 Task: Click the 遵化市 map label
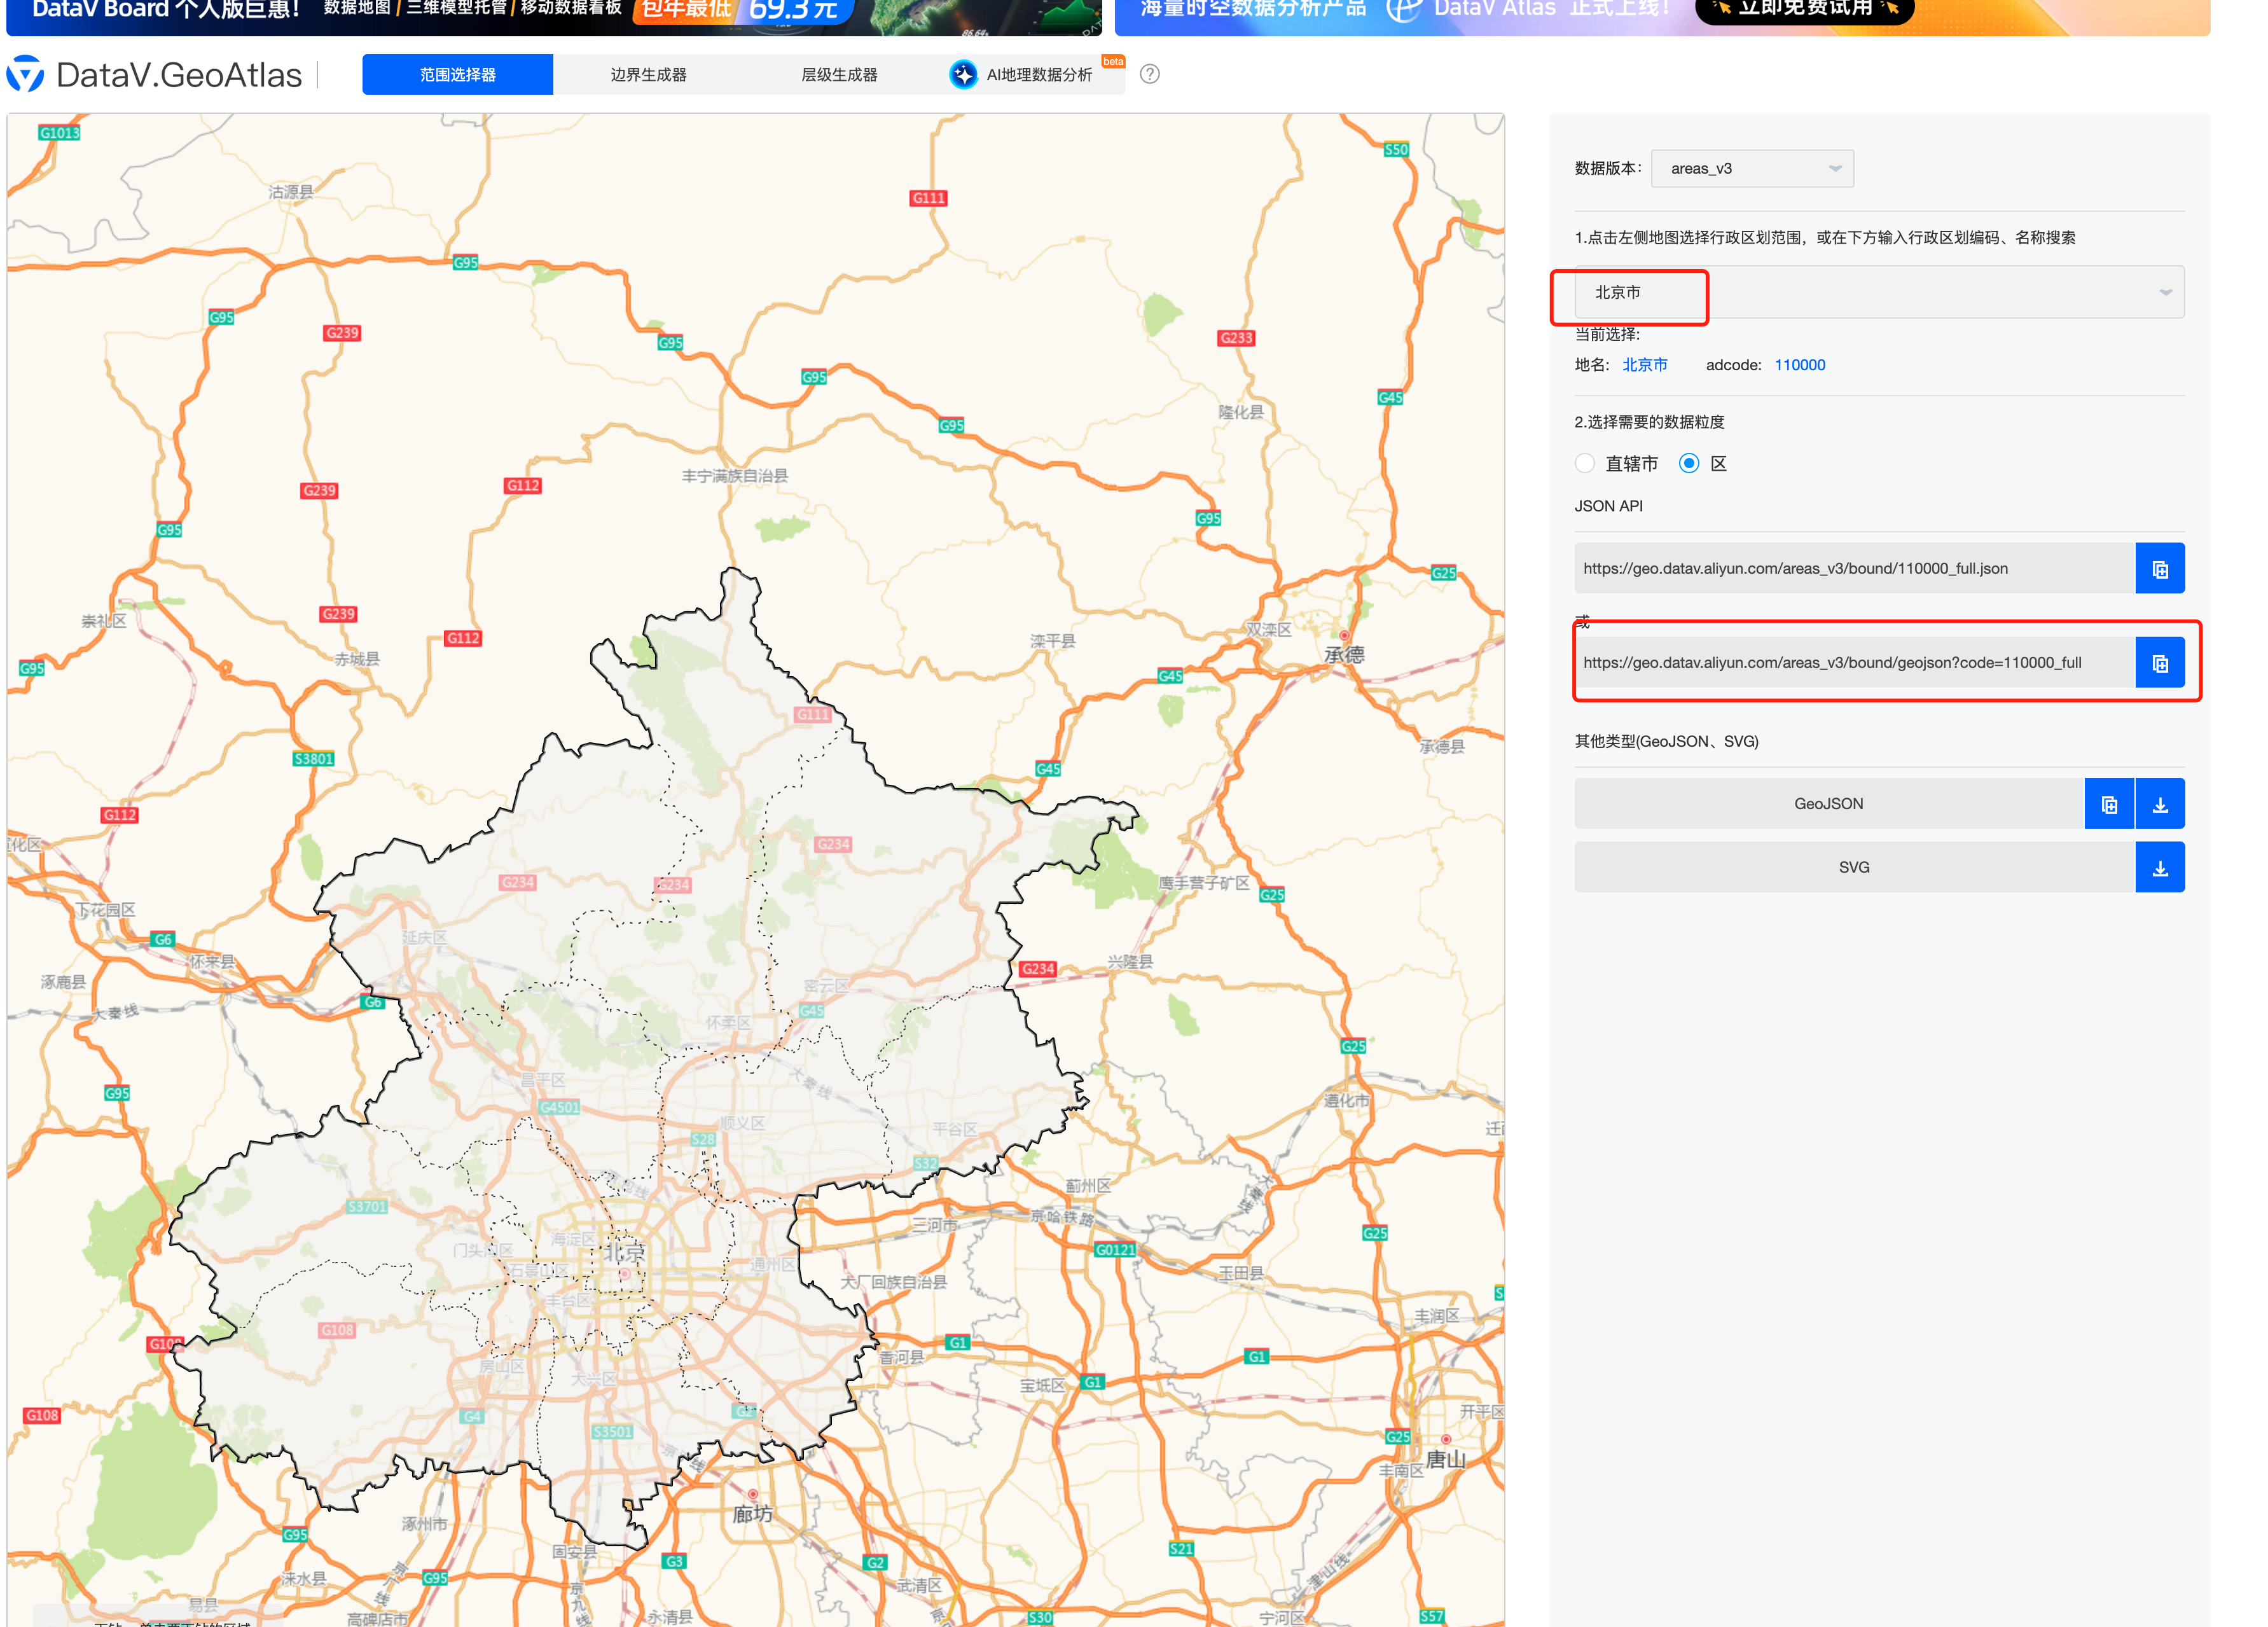pyautogui.click(x=1347, y=1100)
